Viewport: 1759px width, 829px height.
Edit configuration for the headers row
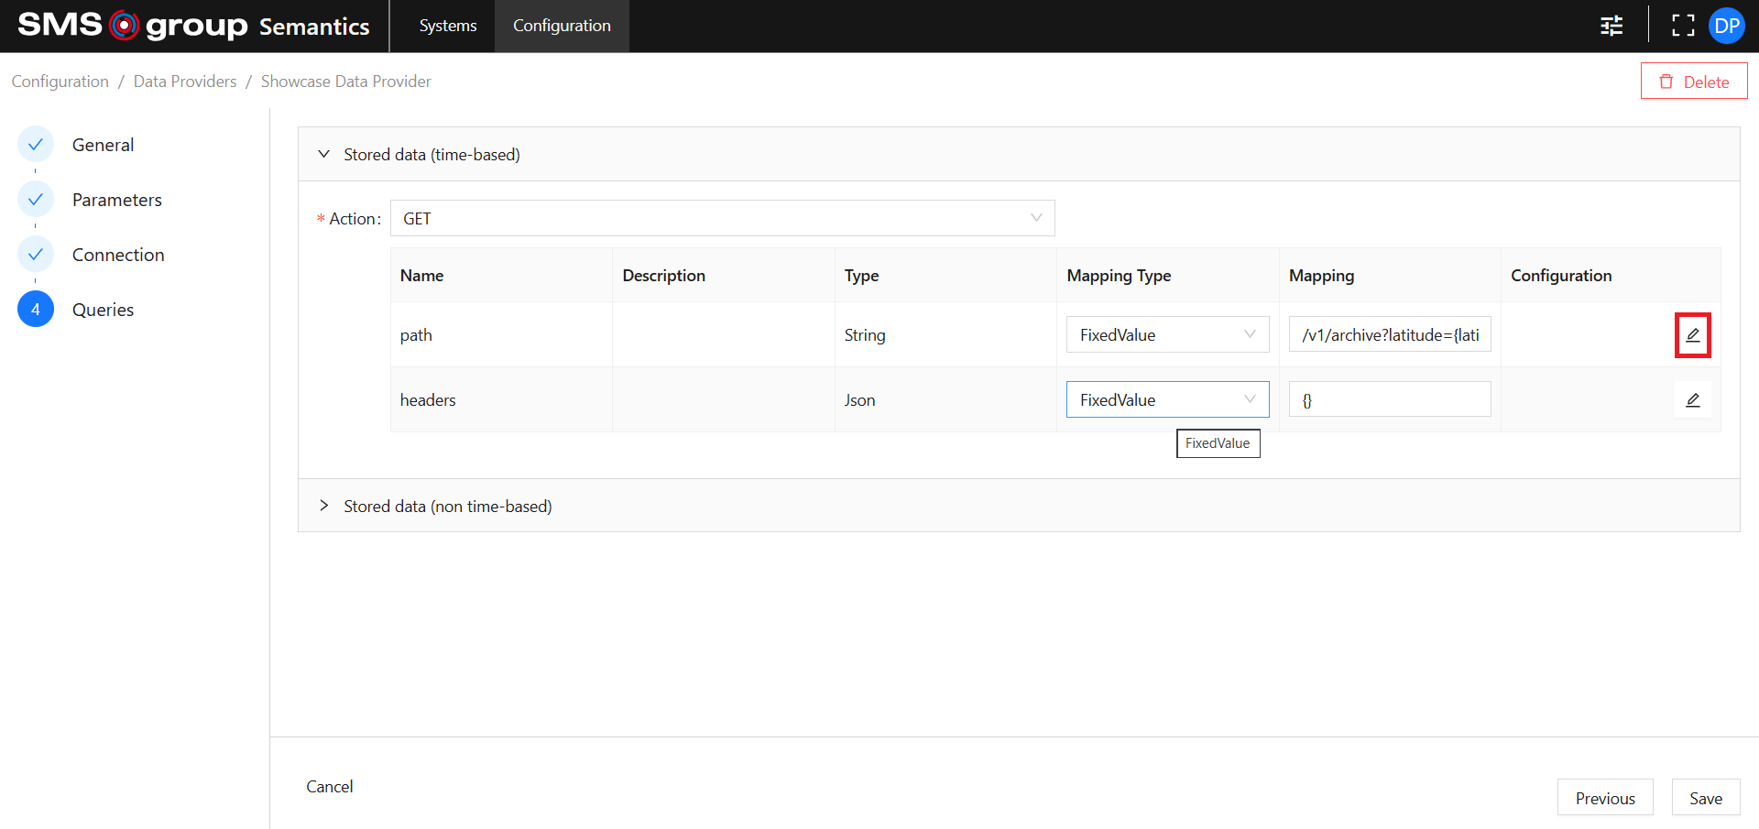(x=1693, y=400)
